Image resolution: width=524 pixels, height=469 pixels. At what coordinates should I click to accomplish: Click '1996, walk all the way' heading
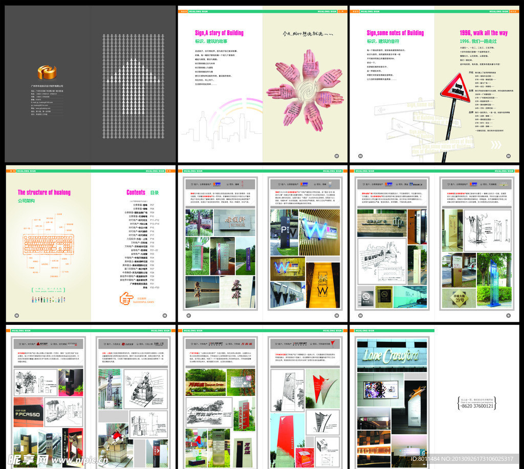pos(483,33)
